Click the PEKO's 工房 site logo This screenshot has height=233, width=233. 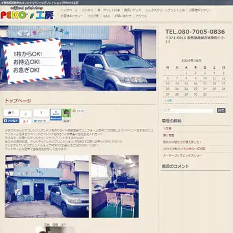pos(27,14)
